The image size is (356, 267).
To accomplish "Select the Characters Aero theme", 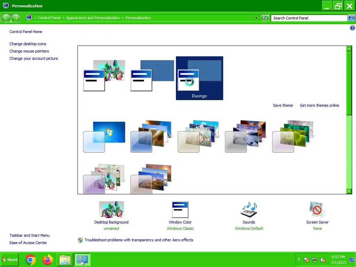I will pyautogui.click(x=198, y=136).
